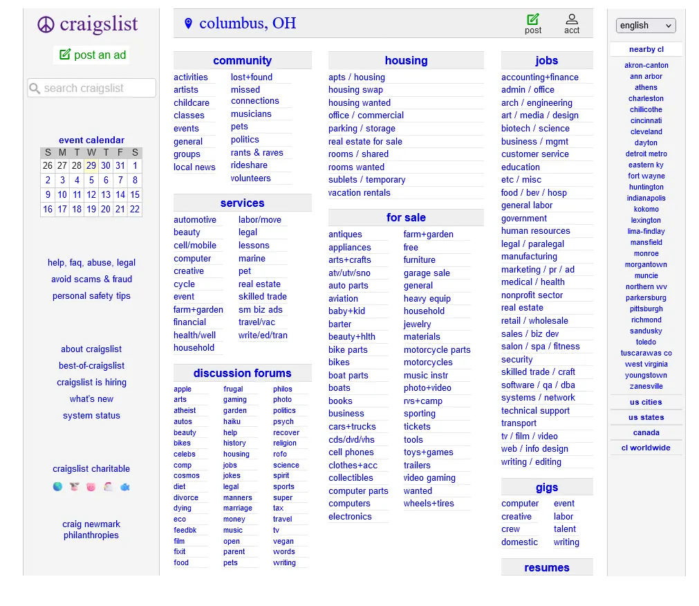This screenshot has width=699, height=606.
Task: Open apts / housing listings
Action: [x=357, y=77]
